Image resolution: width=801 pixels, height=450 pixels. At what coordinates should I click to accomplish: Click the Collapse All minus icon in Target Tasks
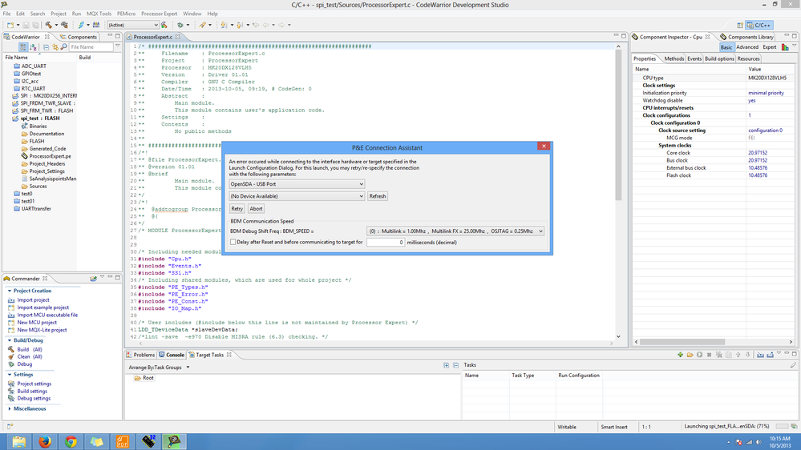click(x=455, y=365)
